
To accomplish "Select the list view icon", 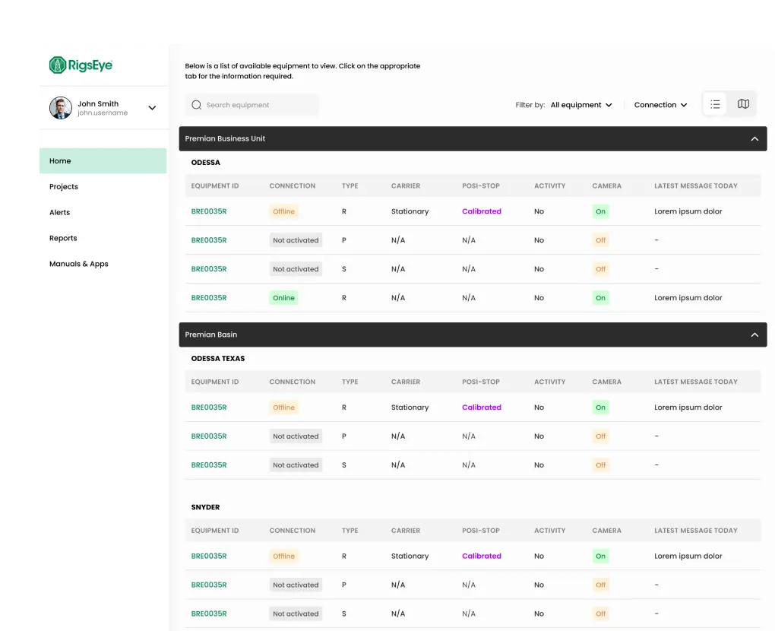I will click(715, 103).
